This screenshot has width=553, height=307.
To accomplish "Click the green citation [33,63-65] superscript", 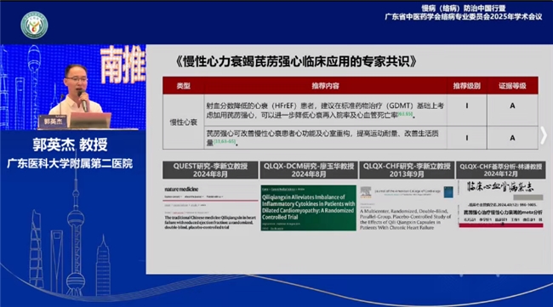I will click(225, 141).
